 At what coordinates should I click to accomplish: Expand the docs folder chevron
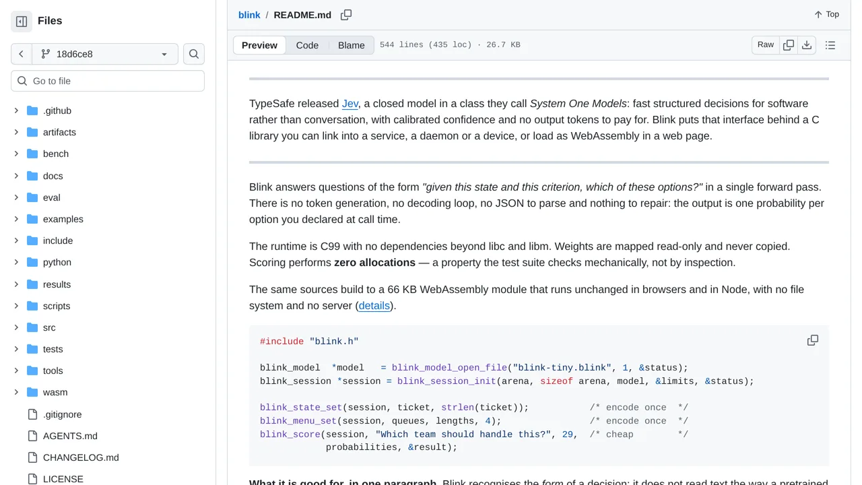(16, 176)
